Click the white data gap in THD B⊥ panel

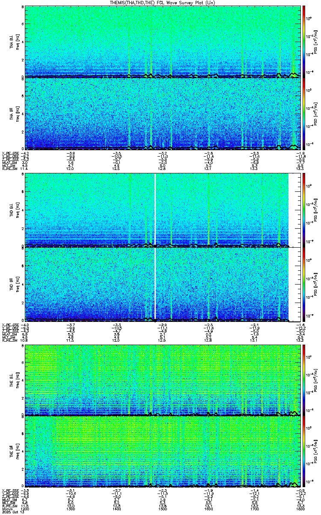pyautogui.click(x=155, y=210)
